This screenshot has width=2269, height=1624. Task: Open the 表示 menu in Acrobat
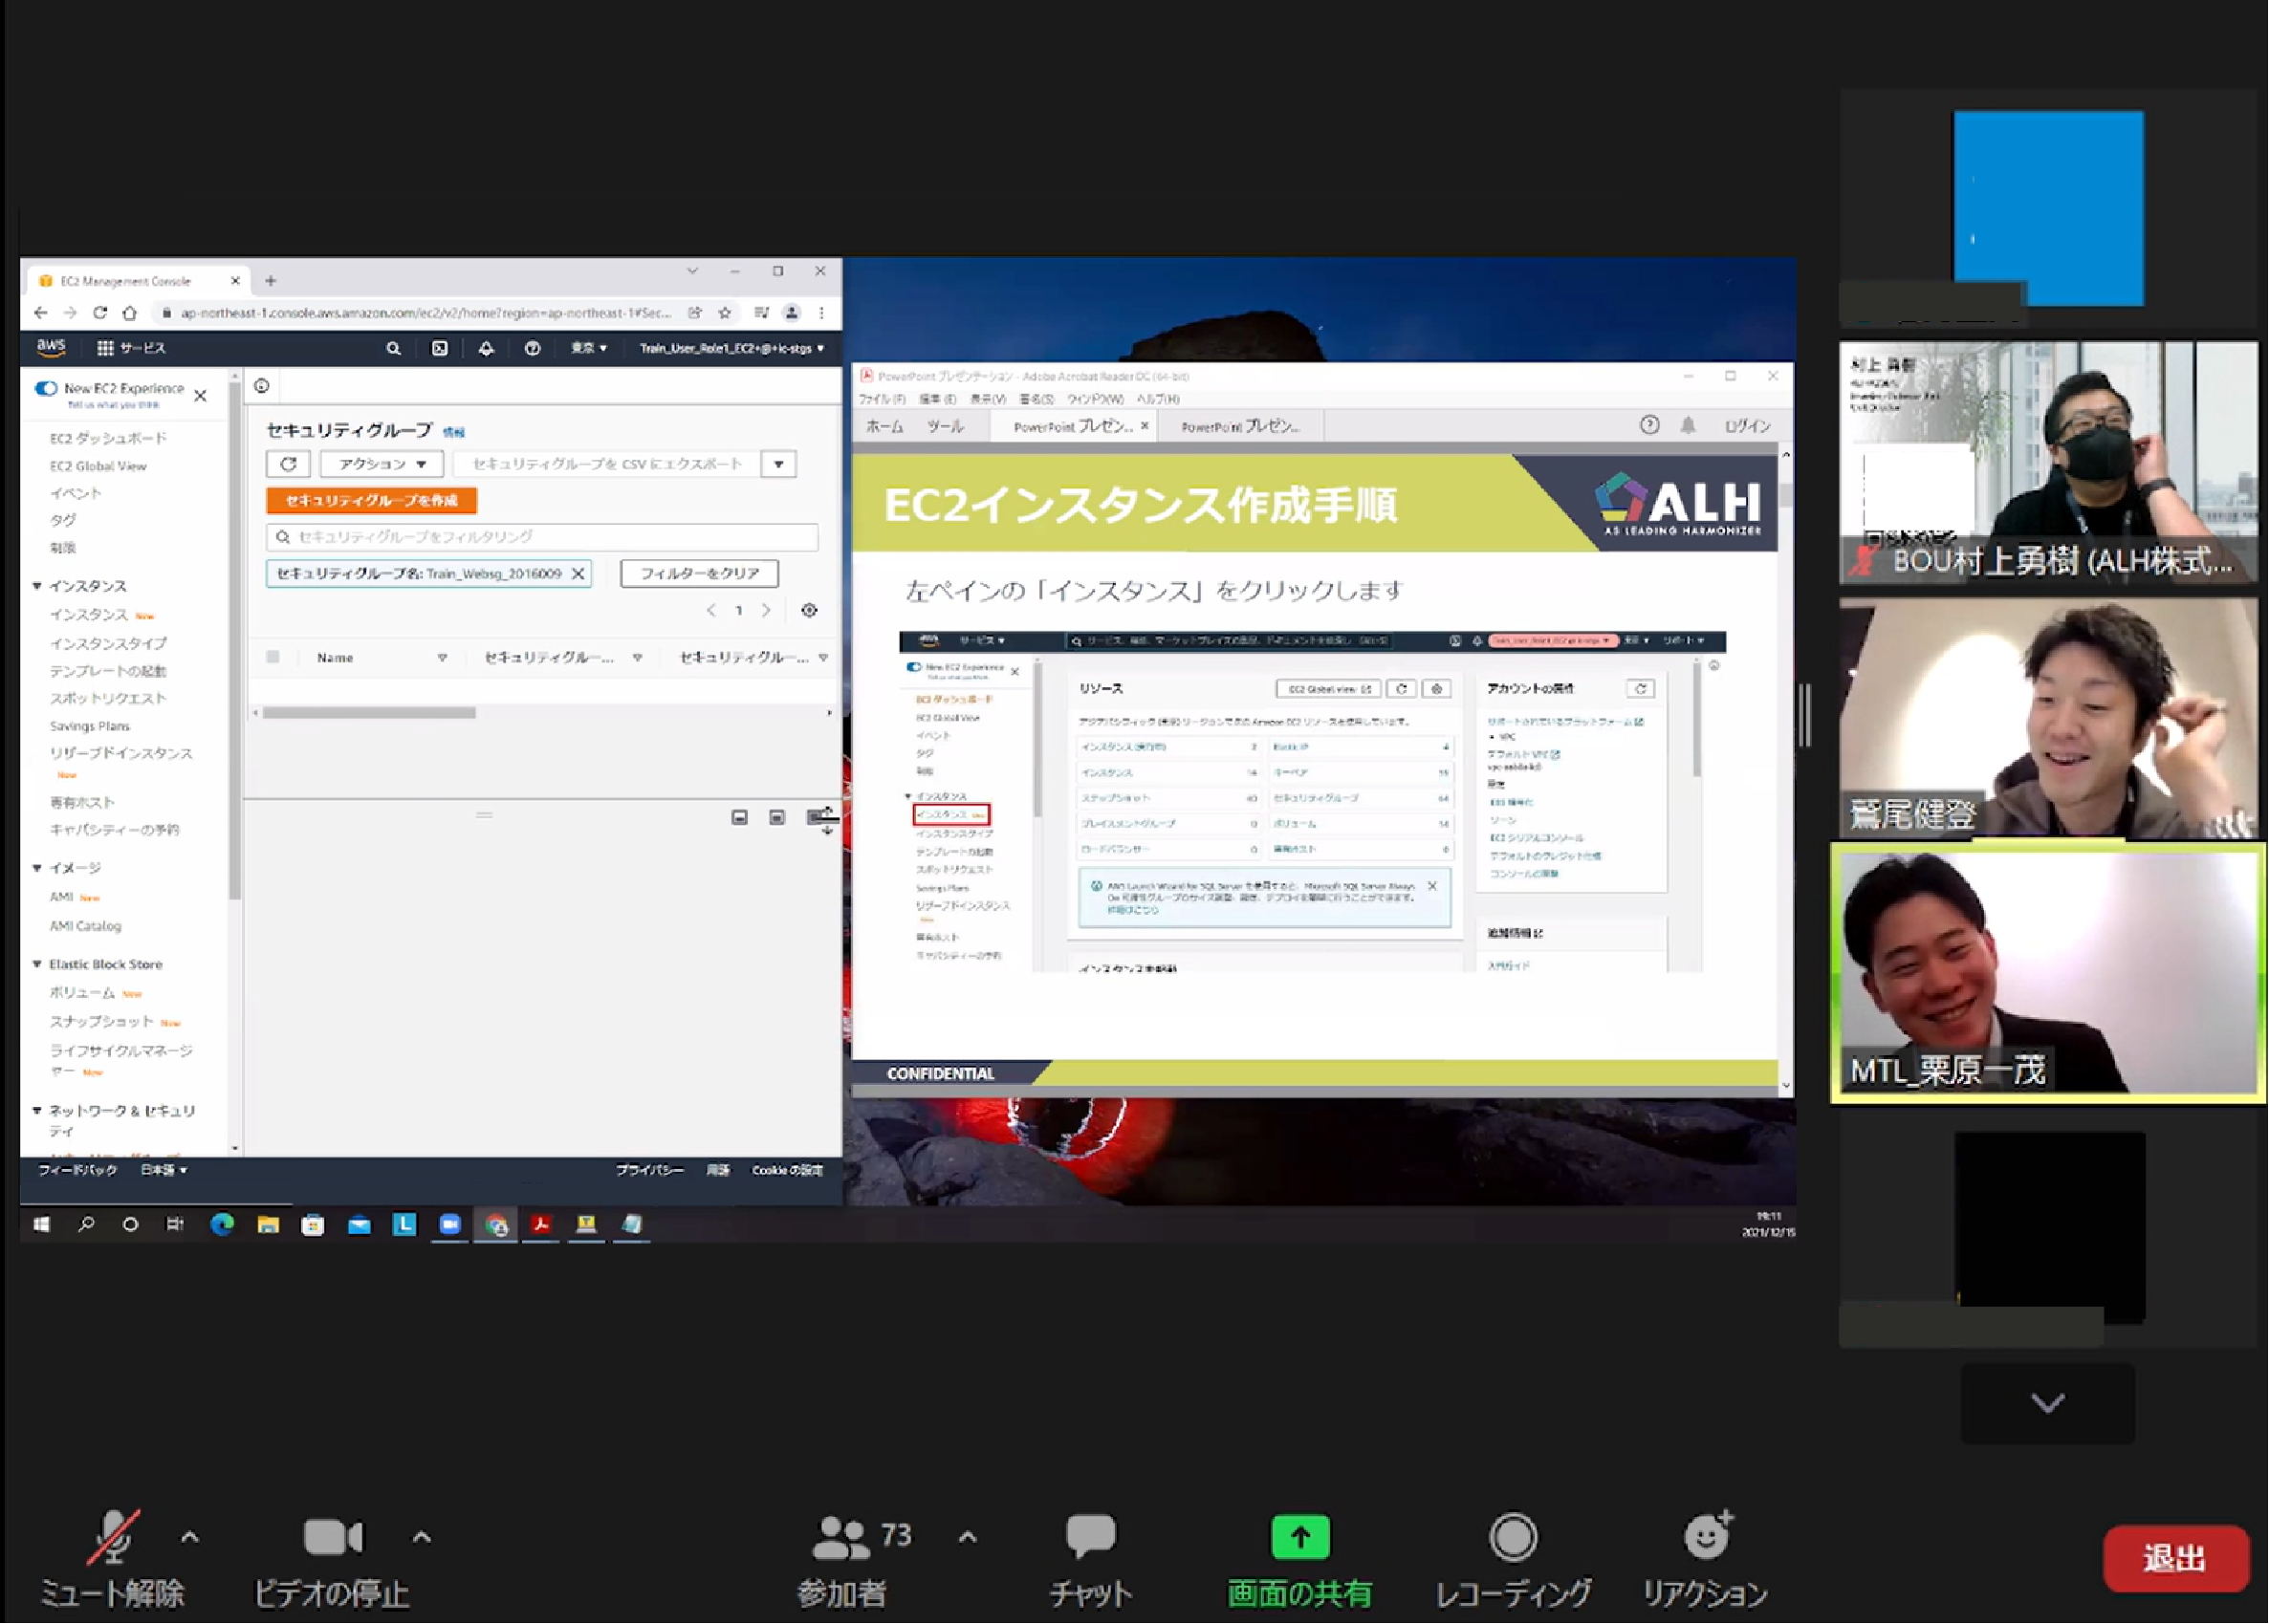987,400
